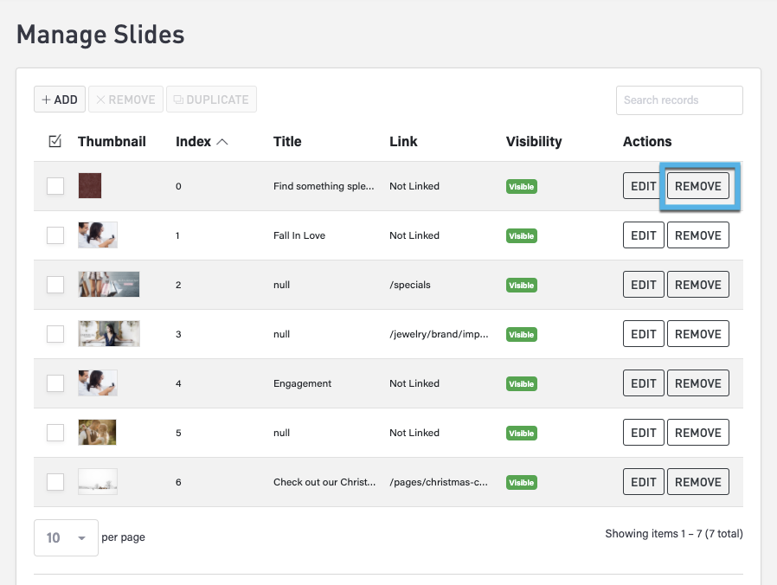The height and width of the screenshot is (585, 777).
Task: Click the Duplicate toolbar button
Action: (211, 100)
